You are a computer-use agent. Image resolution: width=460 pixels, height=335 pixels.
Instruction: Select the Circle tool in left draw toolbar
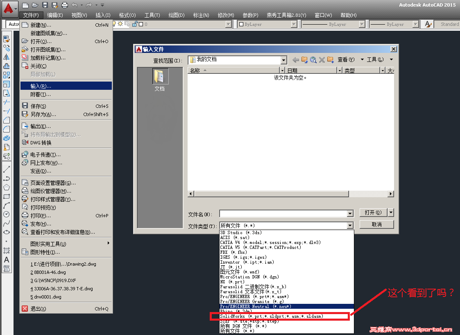[x=7, y=214]
